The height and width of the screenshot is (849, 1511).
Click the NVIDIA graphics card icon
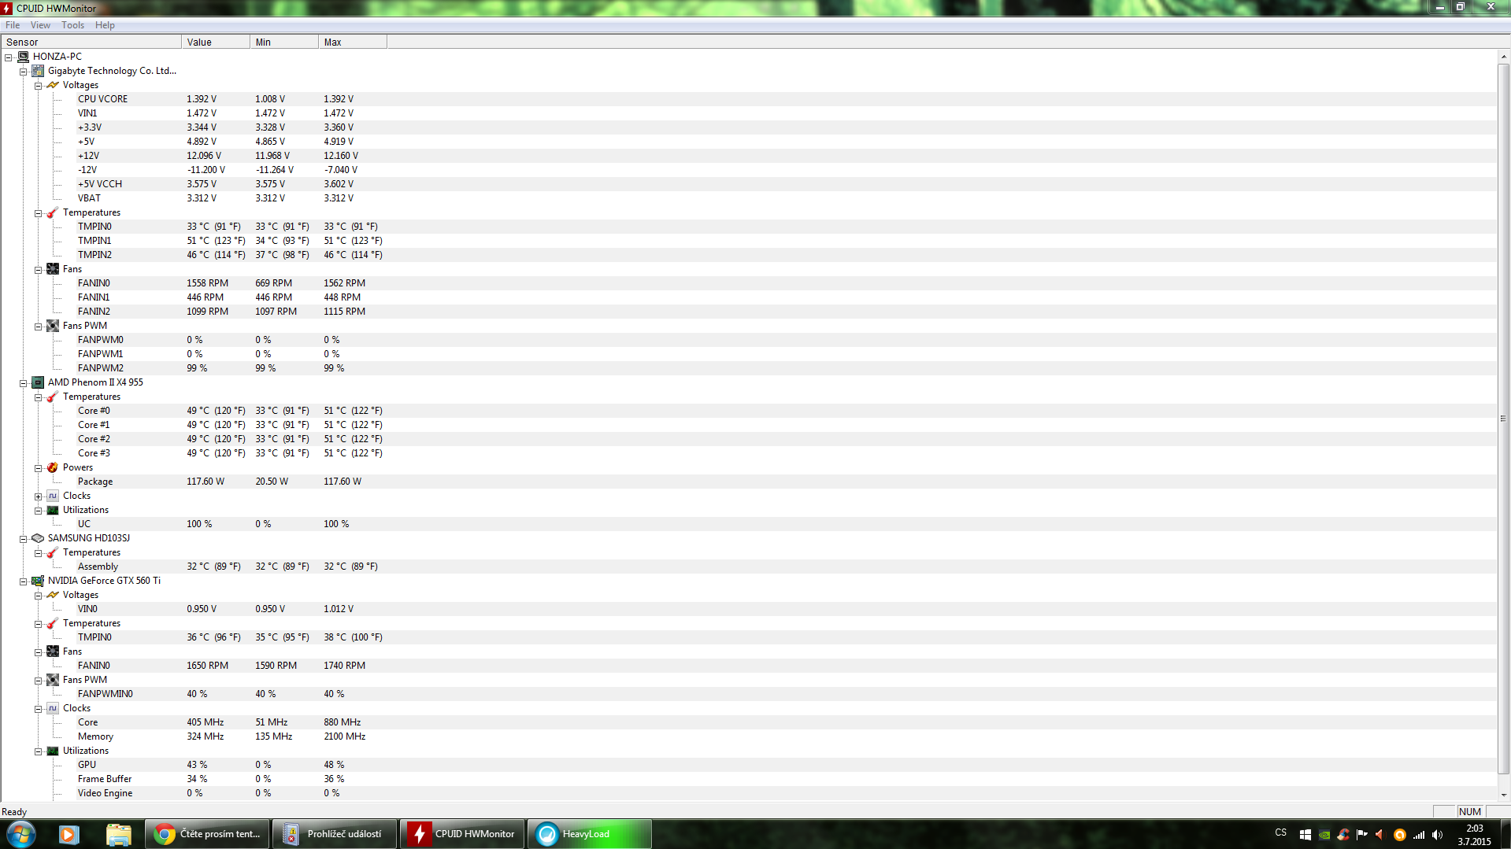[x=38, y=581]
